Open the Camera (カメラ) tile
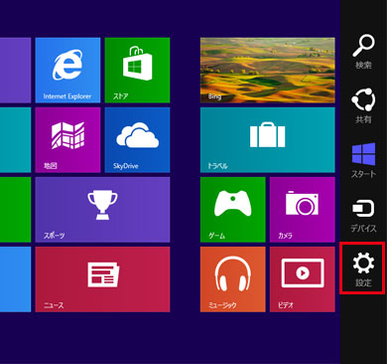The width and height of the screenshot is (387, 364). (x=303, y=210)
